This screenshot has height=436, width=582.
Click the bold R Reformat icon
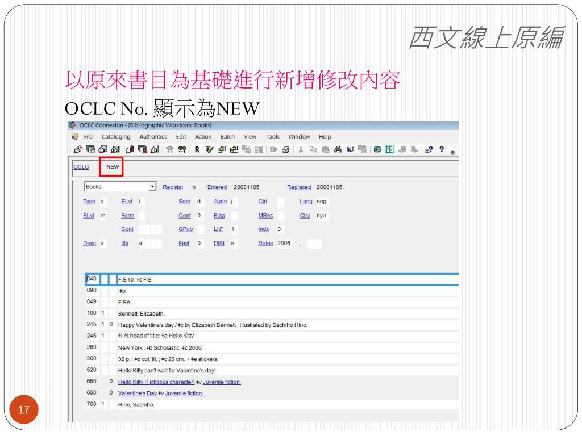(197, 149)
